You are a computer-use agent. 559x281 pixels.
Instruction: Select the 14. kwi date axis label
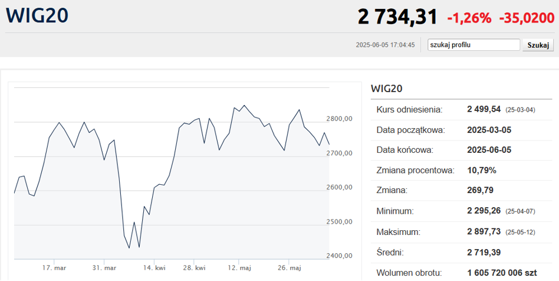[154, 267]
